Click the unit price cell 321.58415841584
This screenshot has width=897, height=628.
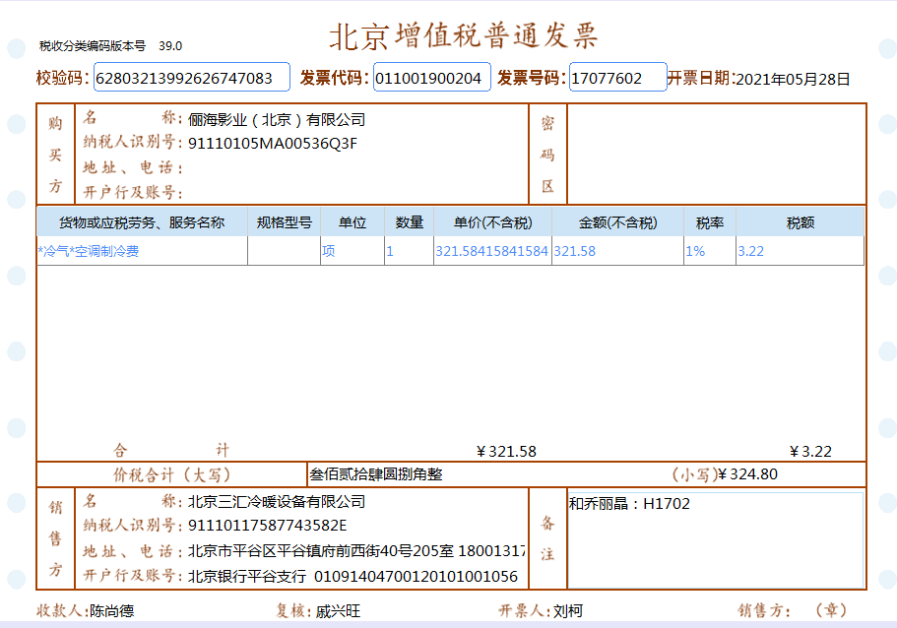point(492,251)
